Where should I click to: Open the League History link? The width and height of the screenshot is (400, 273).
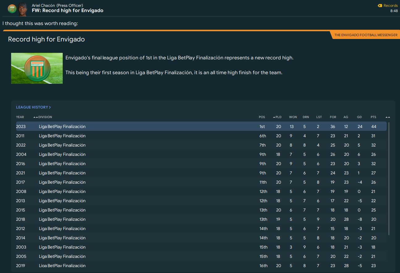click(32, 107)
